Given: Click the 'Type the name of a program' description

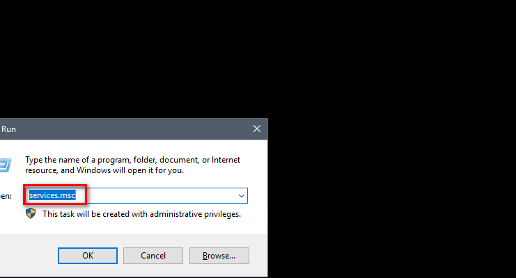Looking at the screenshot, I should 132,165.
